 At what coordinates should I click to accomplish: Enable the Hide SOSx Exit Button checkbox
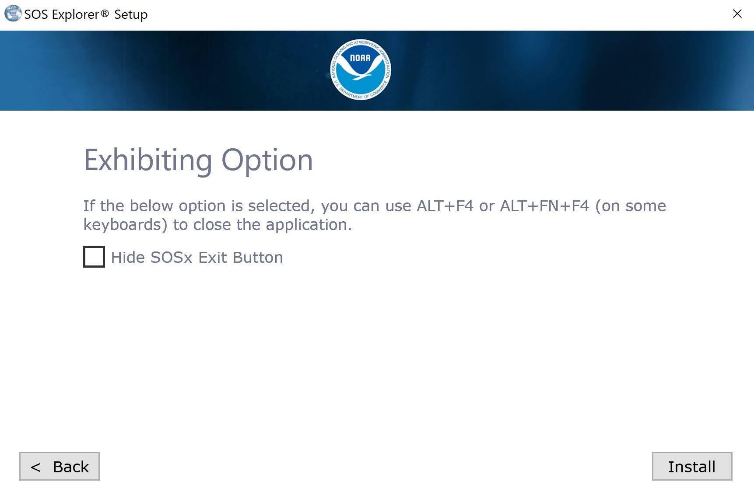(94, 257)
